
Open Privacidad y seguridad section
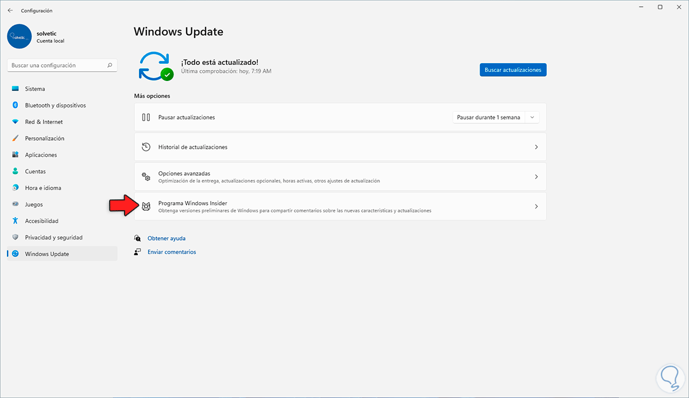(x=62, y=237)
